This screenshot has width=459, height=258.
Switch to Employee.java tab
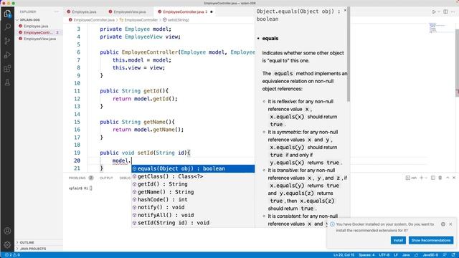click(84, 11)
